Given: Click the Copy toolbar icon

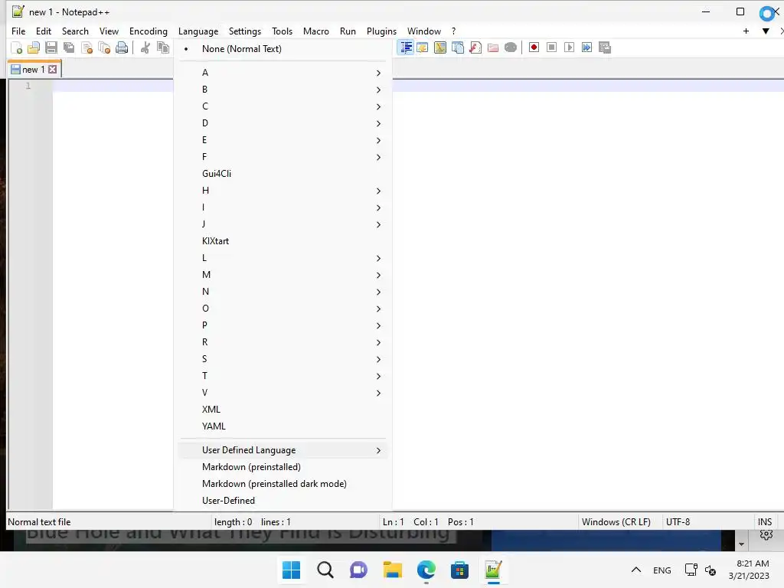Looking at the screenshot, I should pyautogui.click(x=162, y=47).
